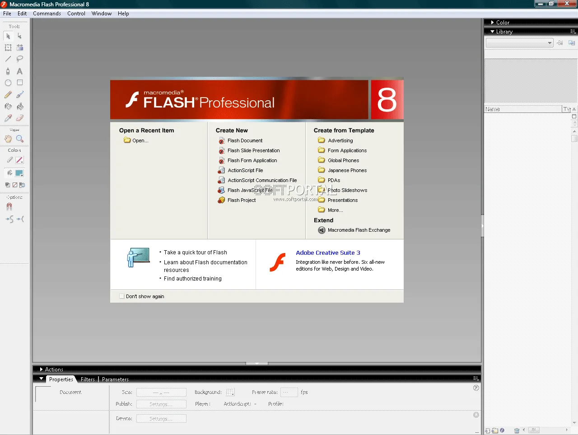Image resolution: width=578 pixels, height=435 pixels.
Task: Select the Rectangle tool
Action: [x=19, y=83]
